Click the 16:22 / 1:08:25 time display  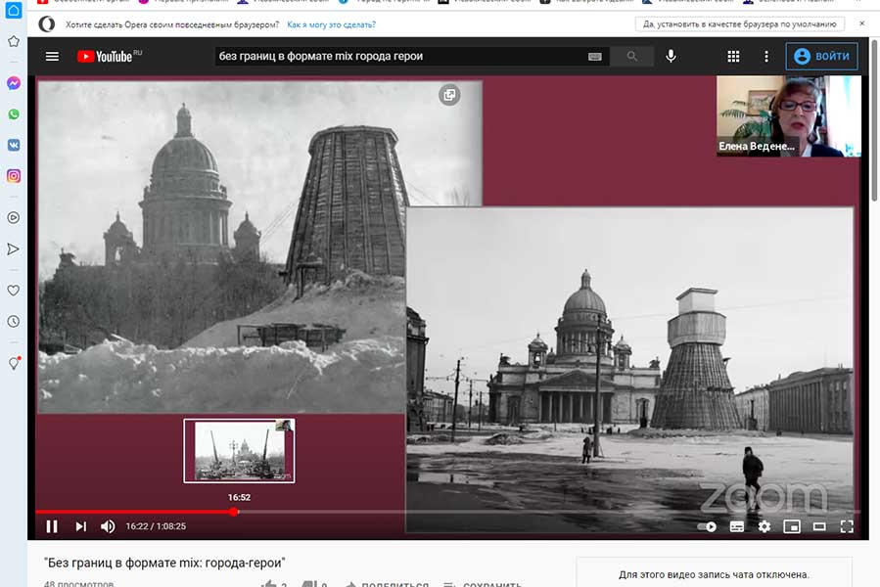coord(156,526)
